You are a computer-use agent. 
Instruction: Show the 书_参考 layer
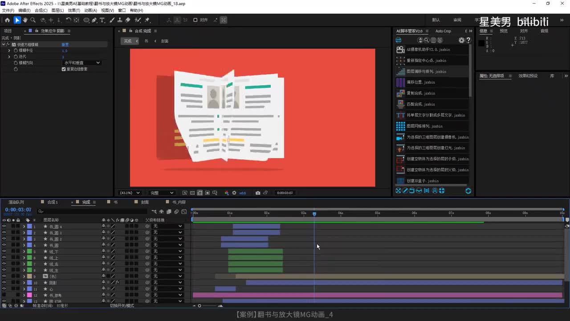[x=4, y=295]
